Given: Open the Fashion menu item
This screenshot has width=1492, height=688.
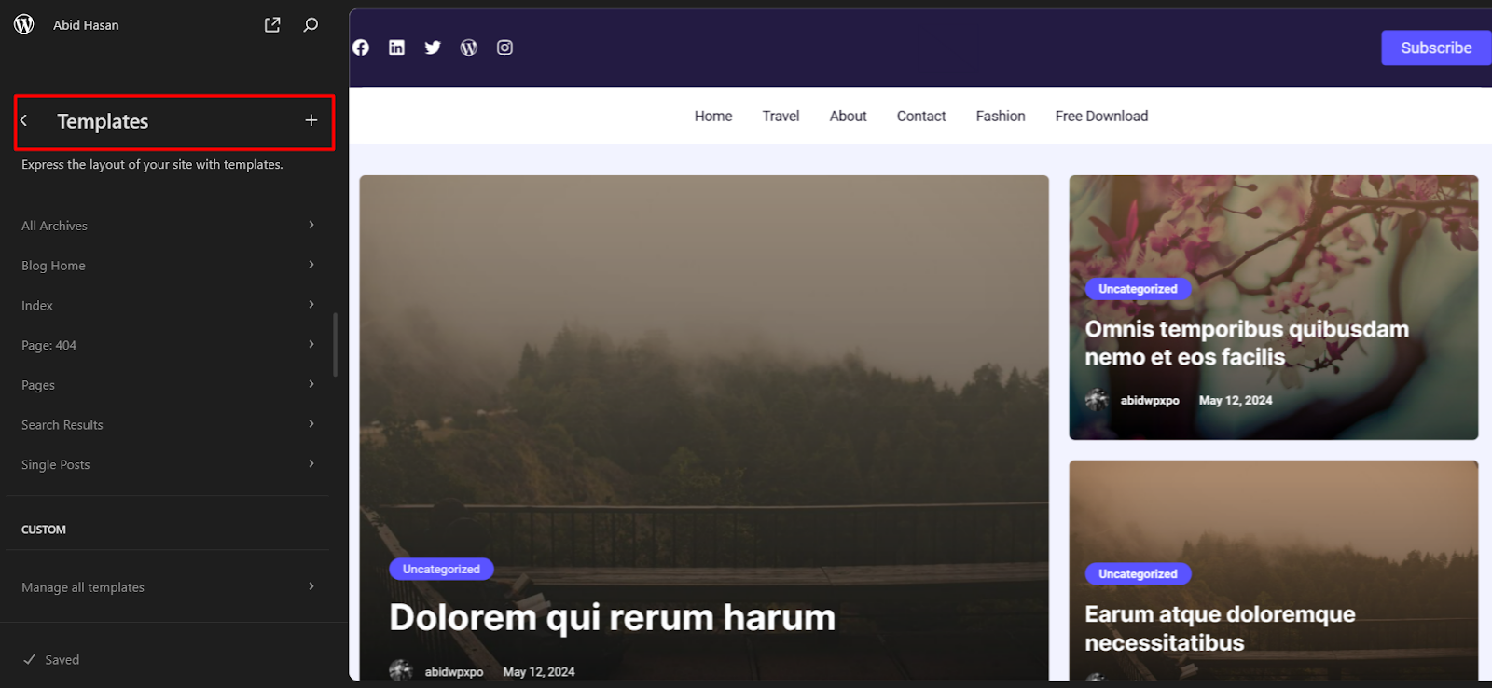Looking at the screenshot, I should (1001, 116).
